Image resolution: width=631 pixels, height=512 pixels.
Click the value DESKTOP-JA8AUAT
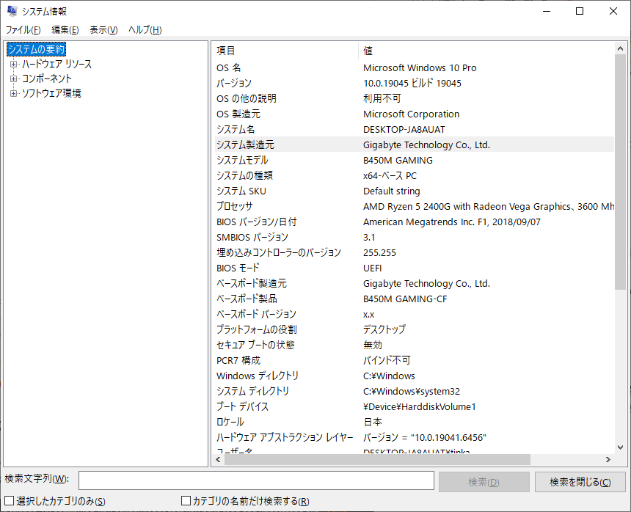click(404, 130)
